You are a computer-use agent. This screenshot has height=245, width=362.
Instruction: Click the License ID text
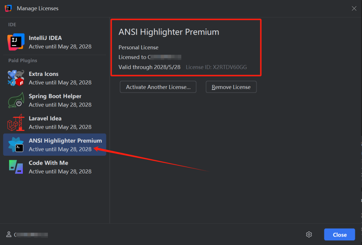[216, 67]
